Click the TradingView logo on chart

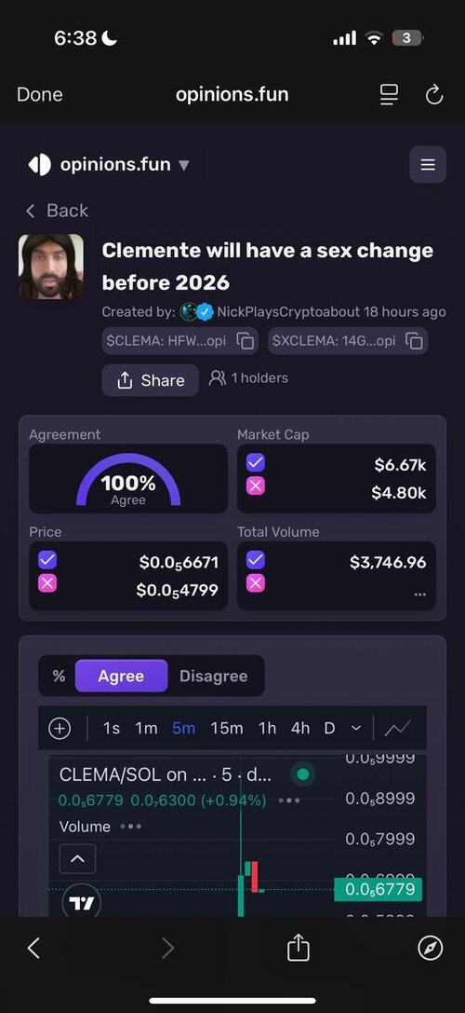coord(81,902)
